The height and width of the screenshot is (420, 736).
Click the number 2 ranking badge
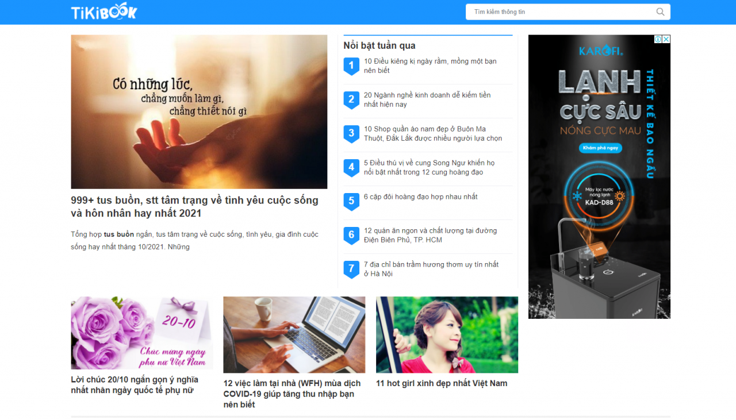tap(351, 100)
